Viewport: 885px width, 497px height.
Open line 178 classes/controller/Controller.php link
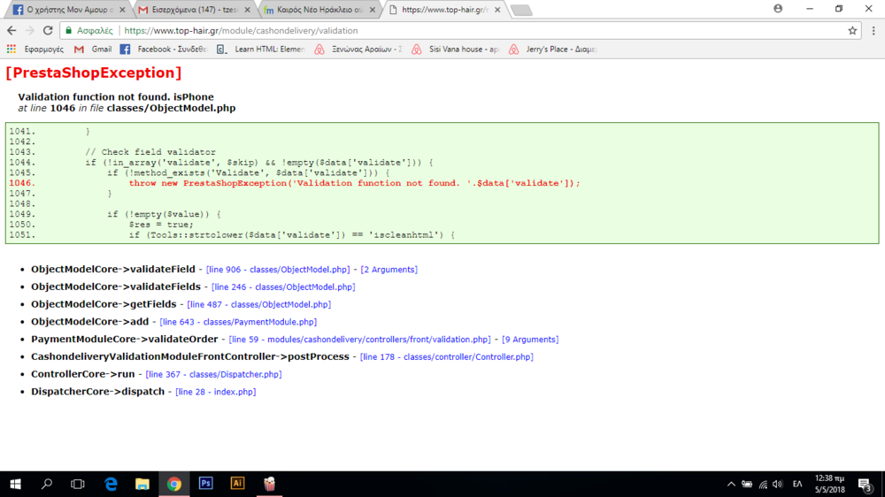(446, 357)
